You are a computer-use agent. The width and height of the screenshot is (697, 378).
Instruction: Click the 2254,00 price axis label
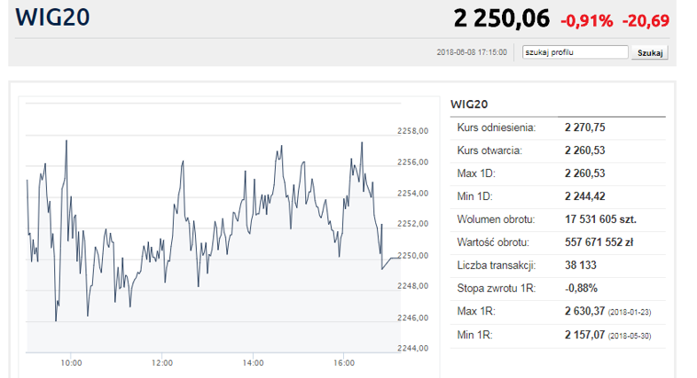coord(413,194)
